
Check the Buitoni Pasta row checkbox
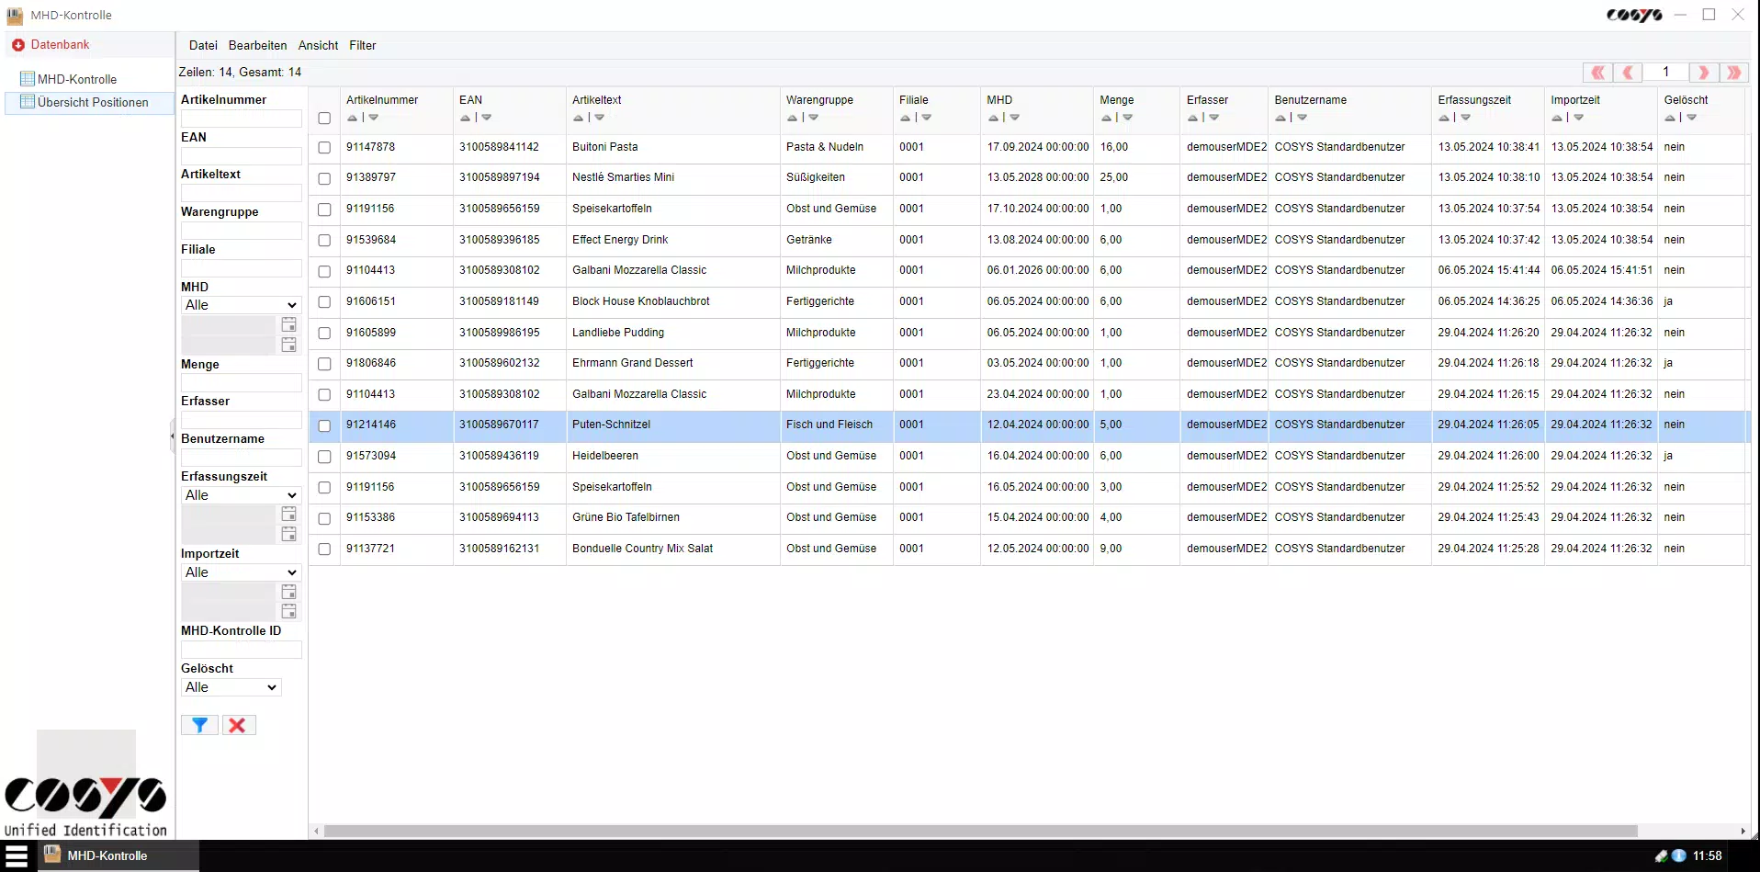pyautogui.click(x=324, y=147)
